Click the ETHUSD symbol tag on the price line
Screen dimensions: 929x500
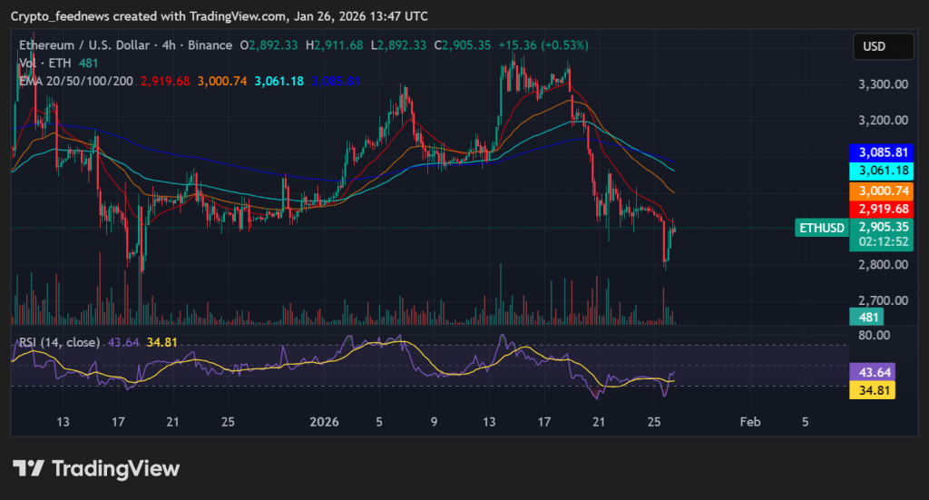click(822, 228)
